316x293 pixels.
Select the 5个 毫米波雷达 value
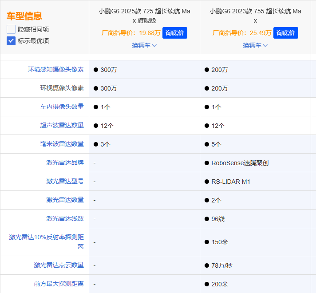216,144
